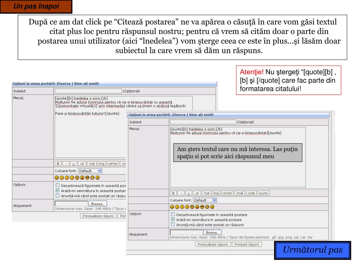Insert the cool sunglasses smiley in background form
Image resolution: width=359 pixels, height=269 pixels.
pyautogui.click(x=87, y=178)
